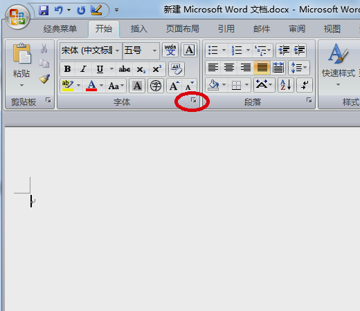Click the enclosed character 字 icon
Screen dimensions: 360x311
tap(156, 86)
